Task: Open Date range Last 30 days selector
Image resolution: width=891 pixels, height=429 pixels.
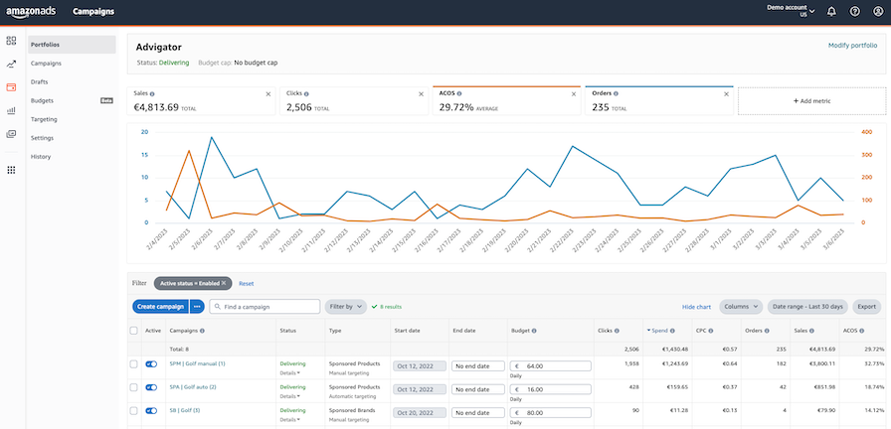Action: pos(807,307)
